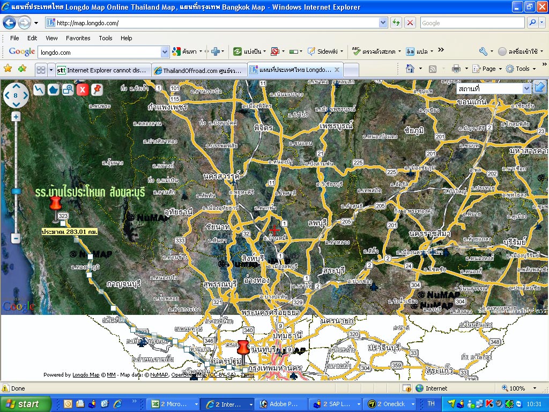The image size is (549, 412).
Task: Click the map zoom out minus button
Action: pos(16,238)
